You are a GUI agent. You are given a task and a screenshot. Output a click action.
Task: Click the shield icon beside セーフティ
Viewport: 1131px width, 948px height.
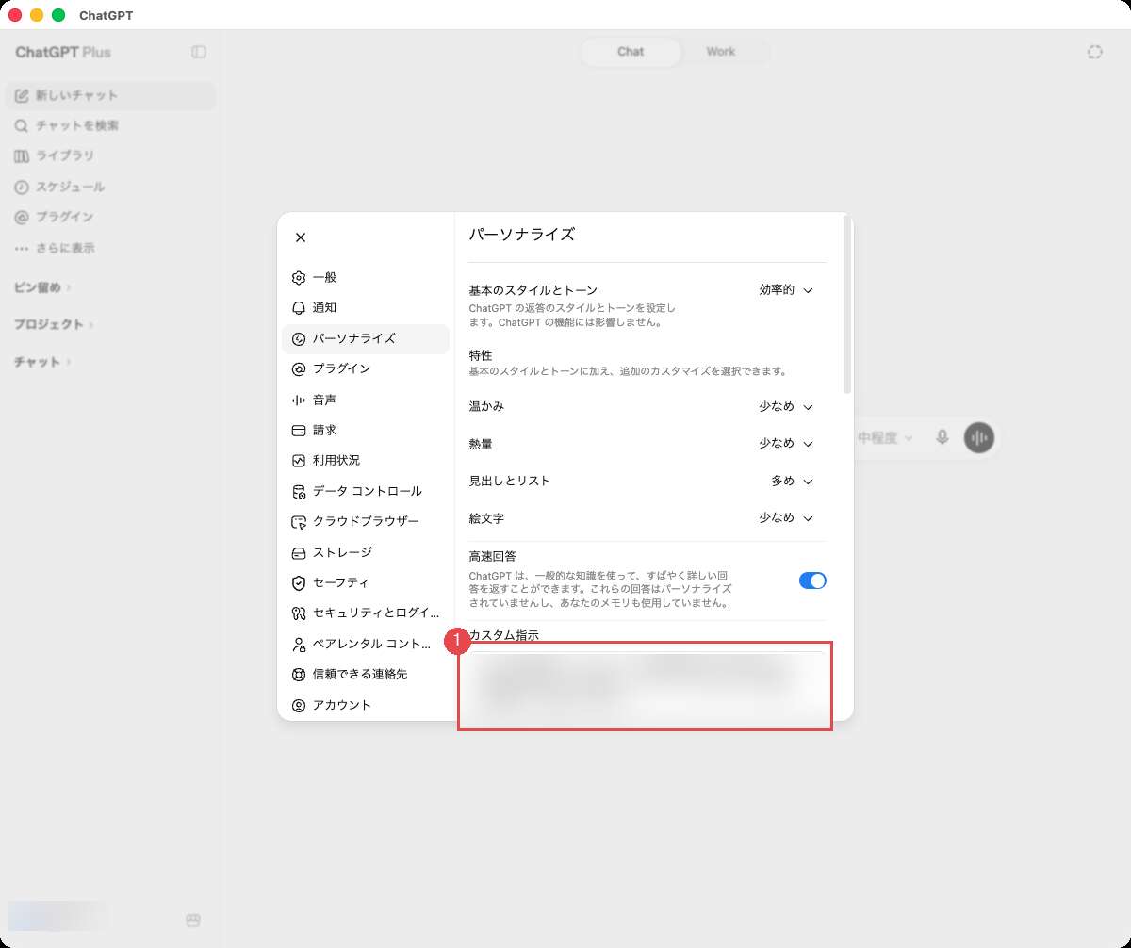point(299,582)
